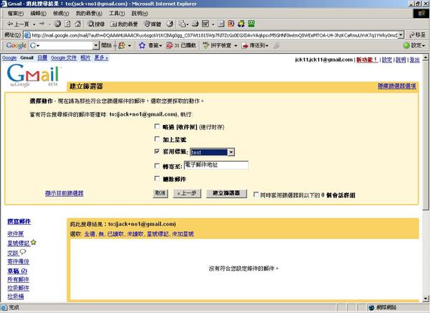
Task: Check the Skip Inbox (略過收件匣) checkbox
Action: [x=157, y=126]
